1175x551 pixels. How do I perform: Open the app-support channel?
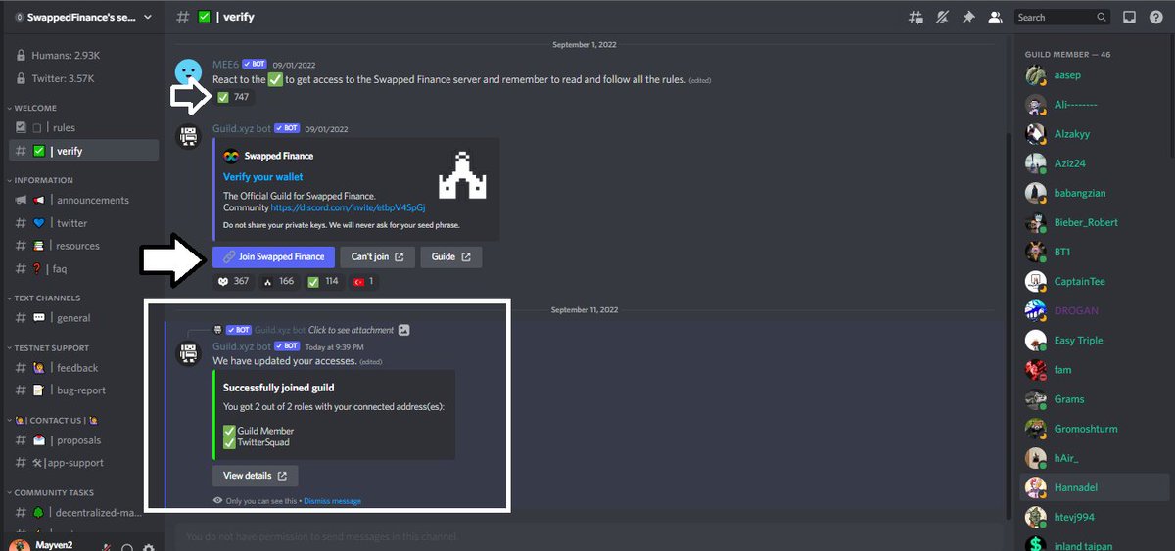(83, 462)
